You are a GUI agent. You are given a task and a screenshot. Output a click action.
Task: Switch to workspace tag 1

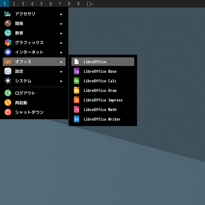(4, 4)
